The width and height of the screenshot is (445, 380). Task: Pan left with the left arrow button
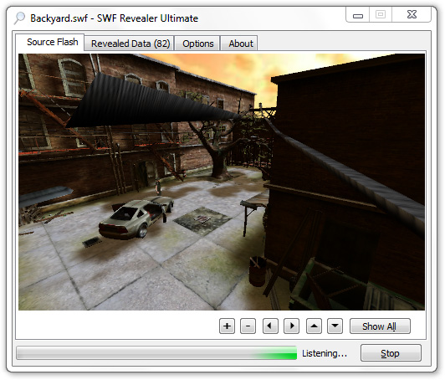coord(270,326)
